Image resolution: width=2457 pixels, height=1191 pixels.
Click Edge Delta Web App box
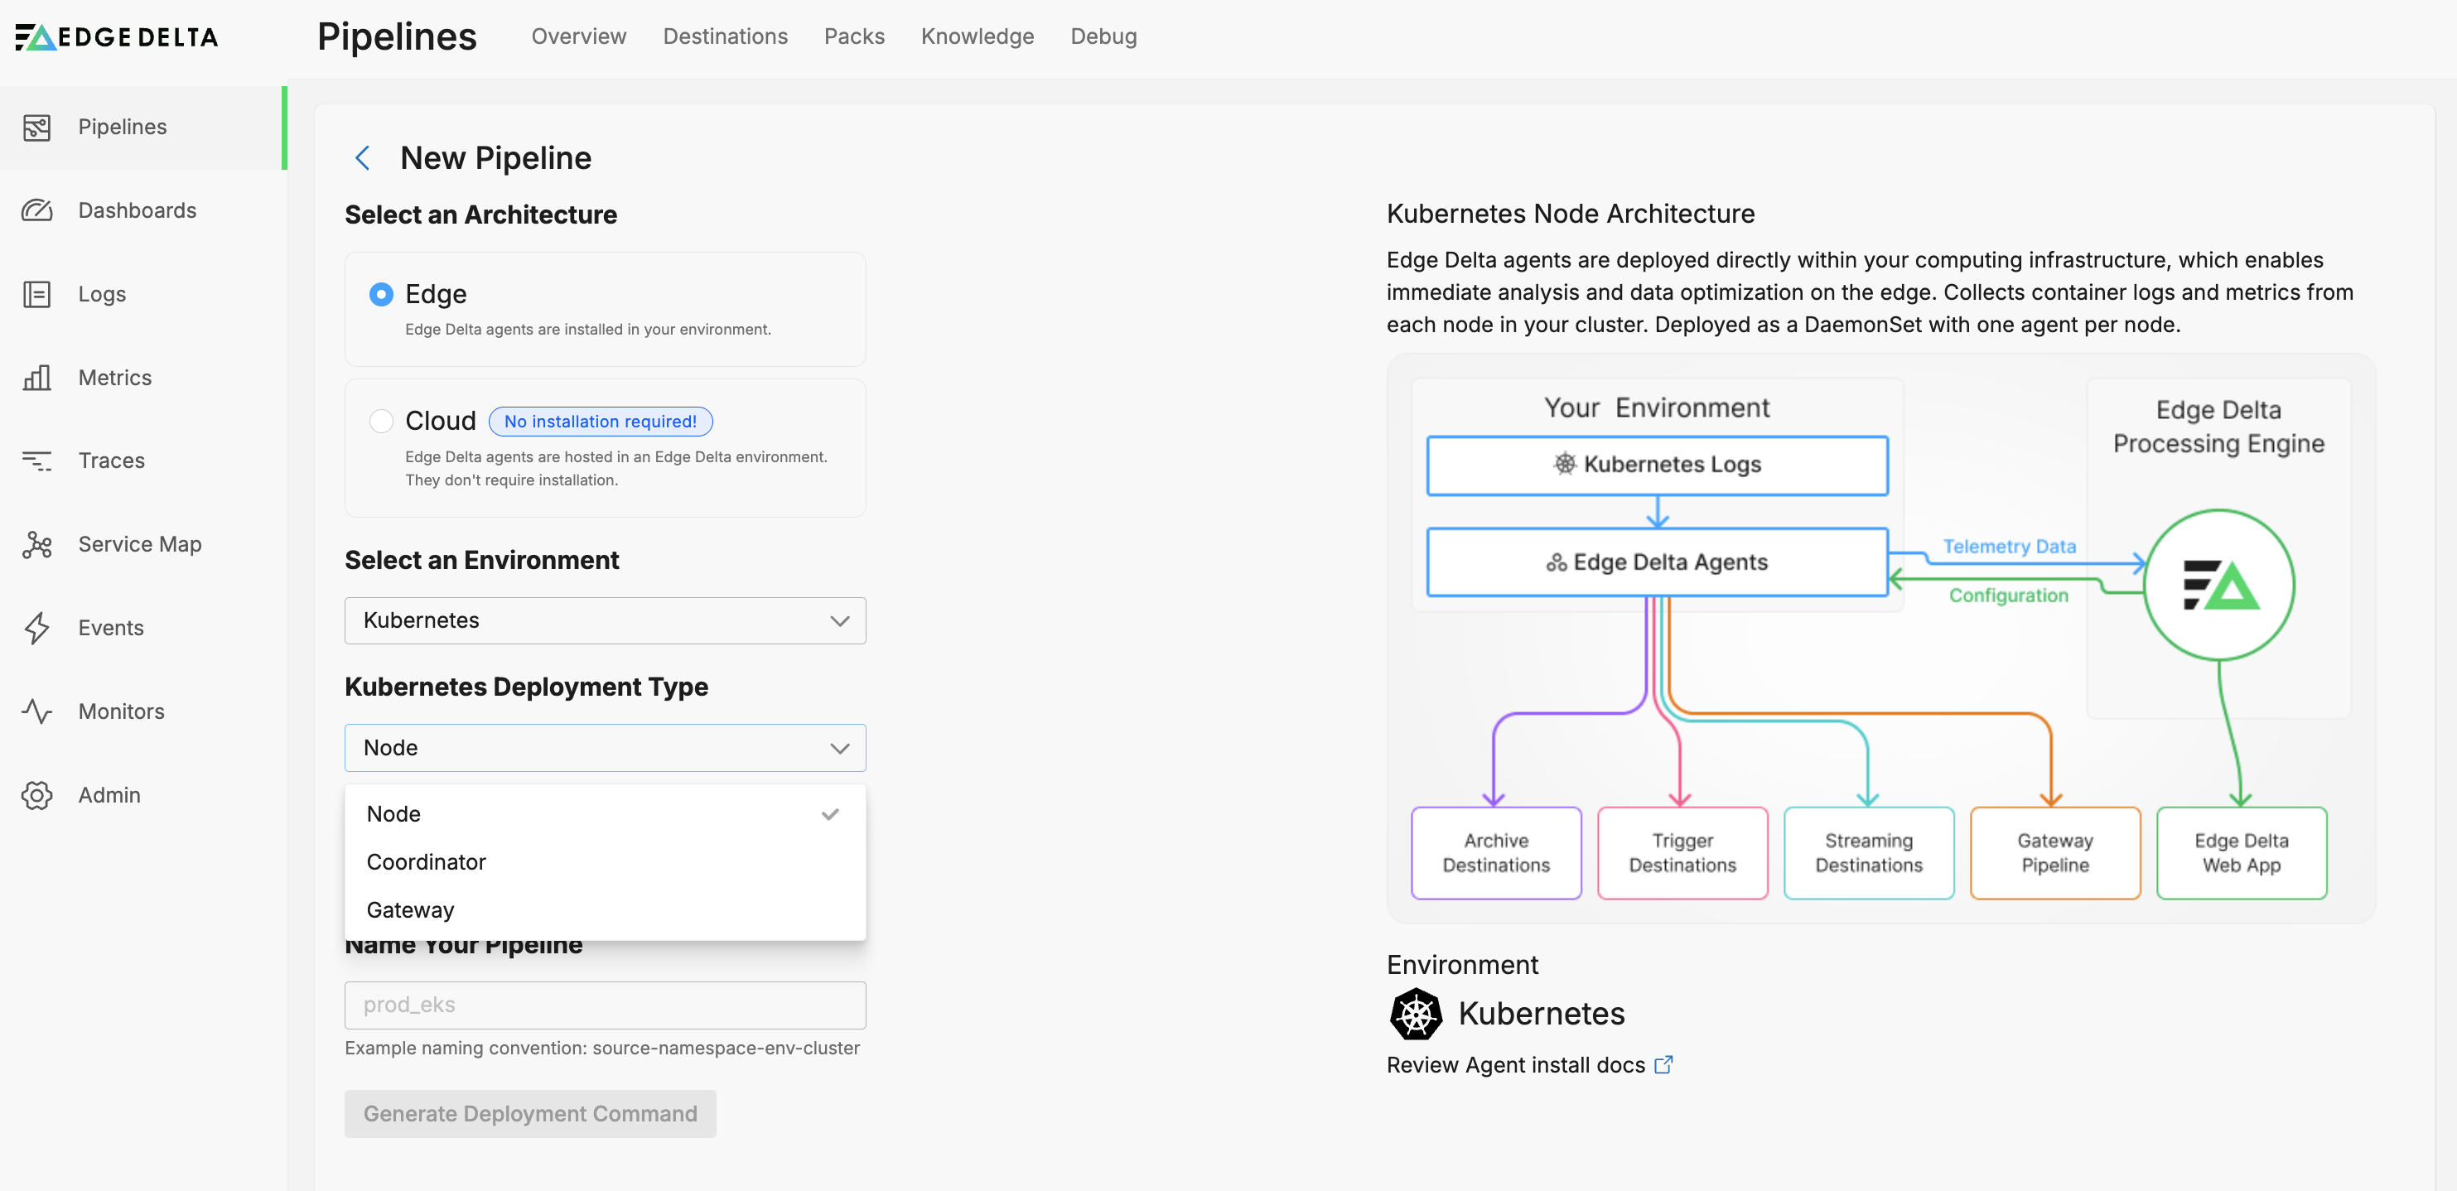click(x=2242, y=852)
